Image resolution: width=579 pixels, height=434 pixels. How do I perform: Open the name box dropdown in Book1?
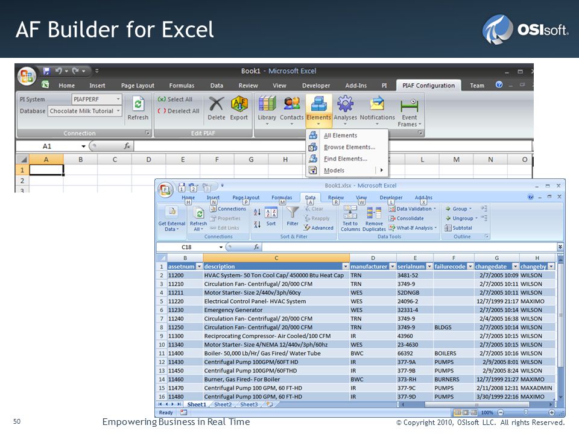tap(83, 146)
